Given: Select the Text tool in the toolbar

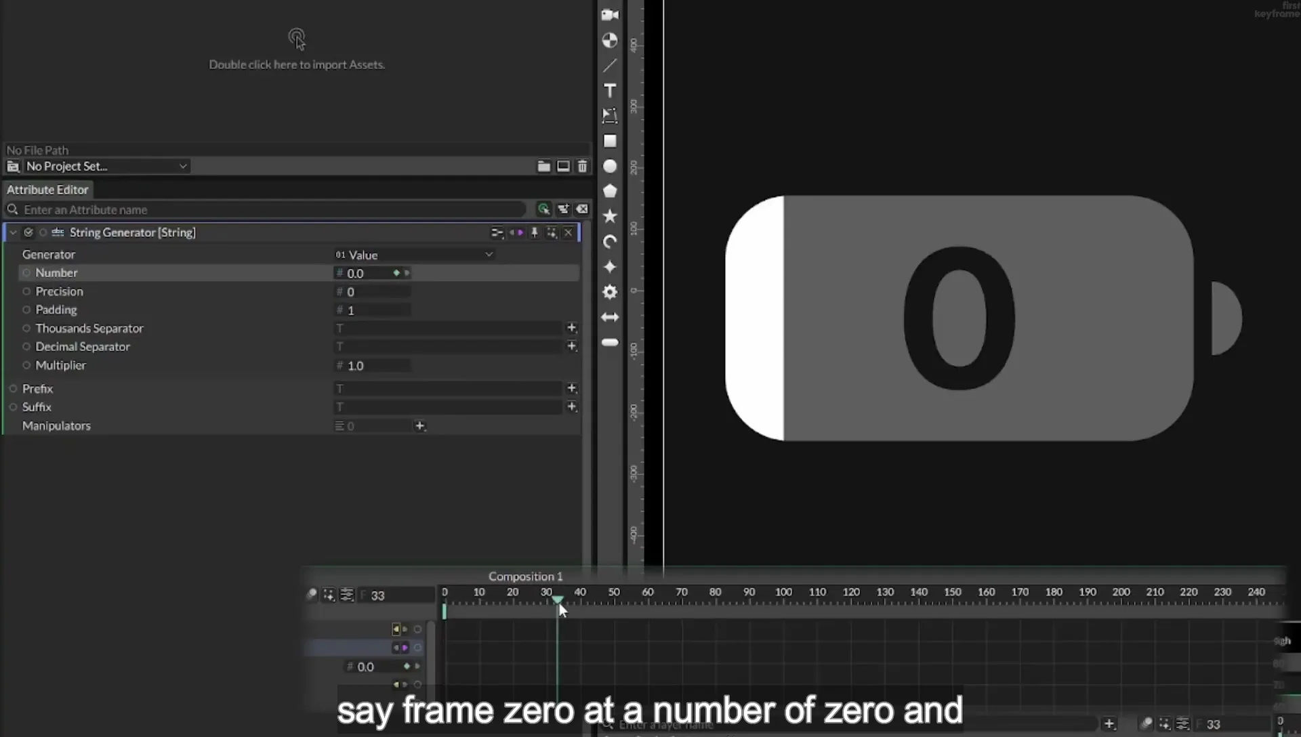Looking at the screenshot, I should click(x=610, y=91).
